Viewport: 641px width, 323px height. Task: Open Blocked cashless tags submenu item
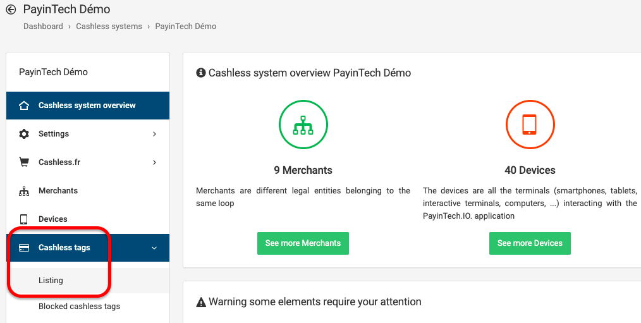click(x=79, y=306)
